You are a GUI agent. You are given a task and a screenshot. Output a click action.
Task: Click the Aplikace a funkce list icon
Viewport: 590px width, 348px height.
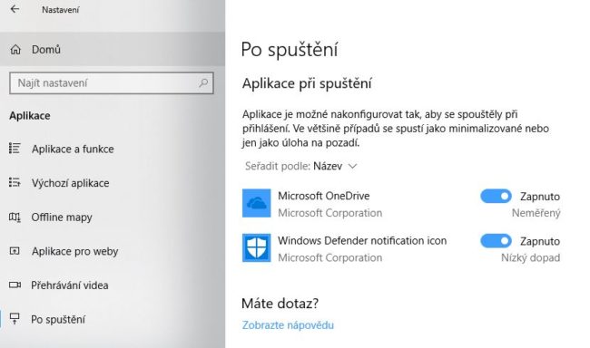(x=15, y=149)
